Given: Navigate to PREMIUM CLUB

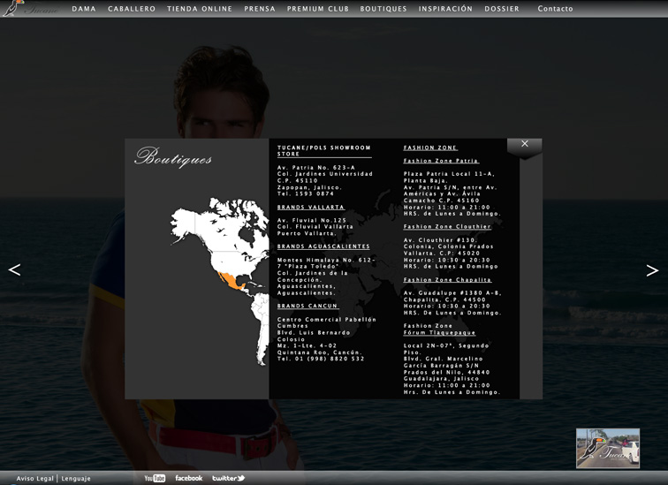Looking at the screenshot, I should pos(317,9).
